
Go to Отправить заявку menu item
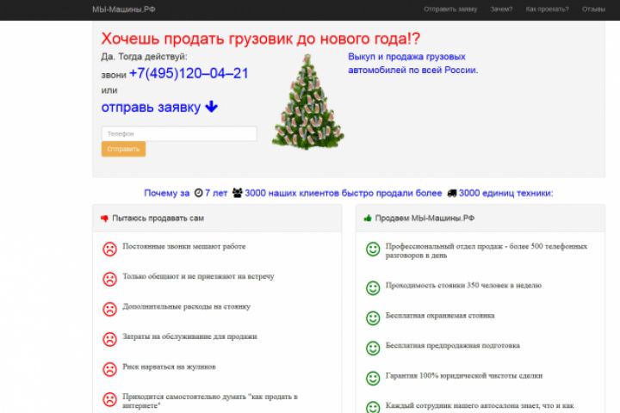pos(450,9)
